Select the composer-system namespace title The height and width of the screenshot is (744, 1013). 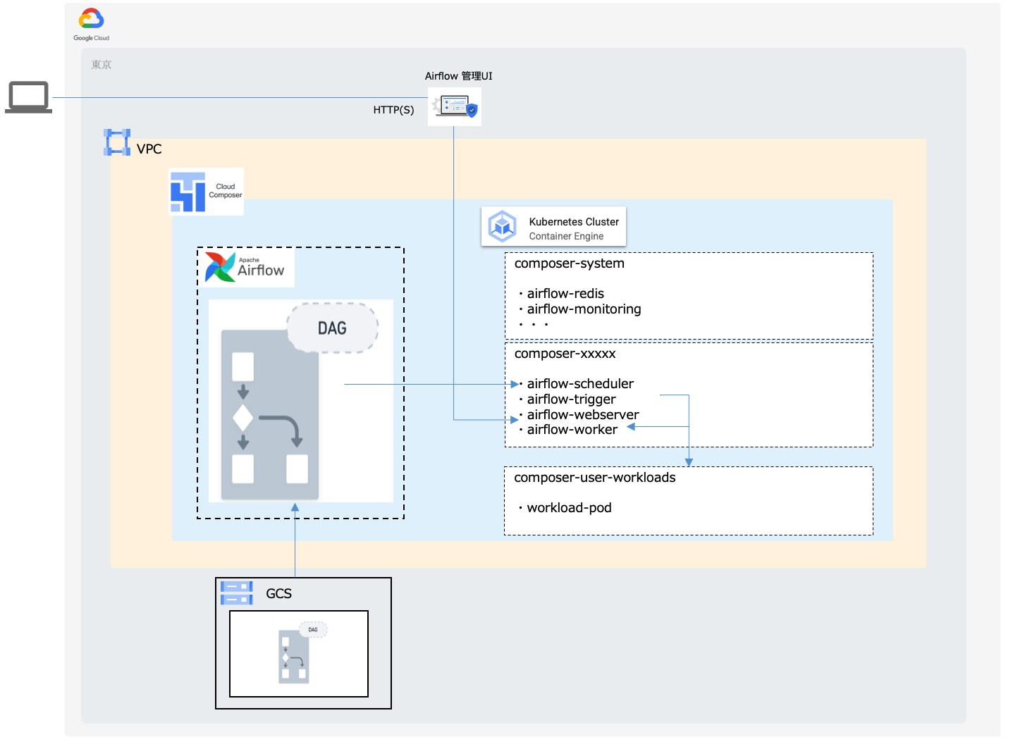pos(569,263)
